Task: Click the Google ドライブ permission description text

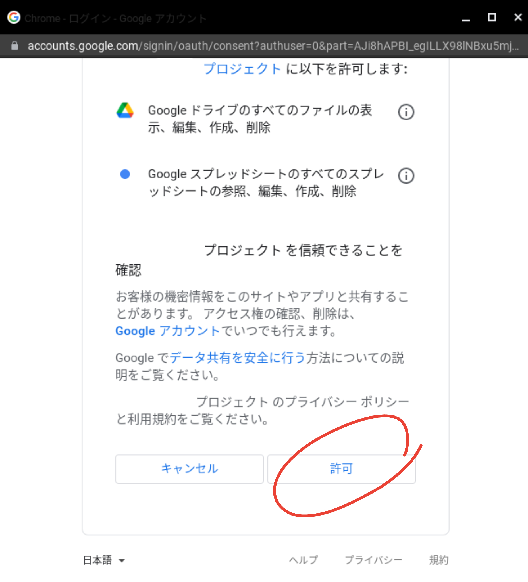Action: (x=260, y=119)
